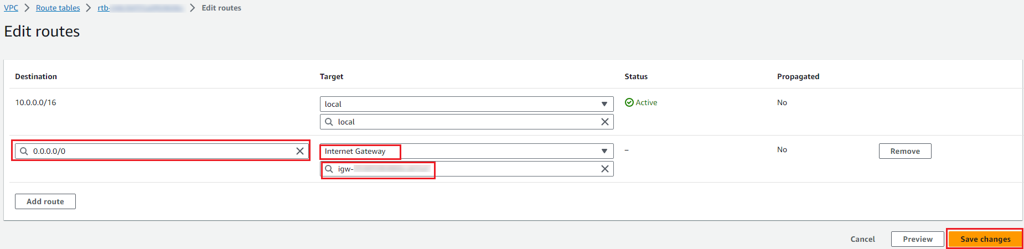Remove the 0.0.0.0/0 route
Screen dimensions: 1024x249
904,151
